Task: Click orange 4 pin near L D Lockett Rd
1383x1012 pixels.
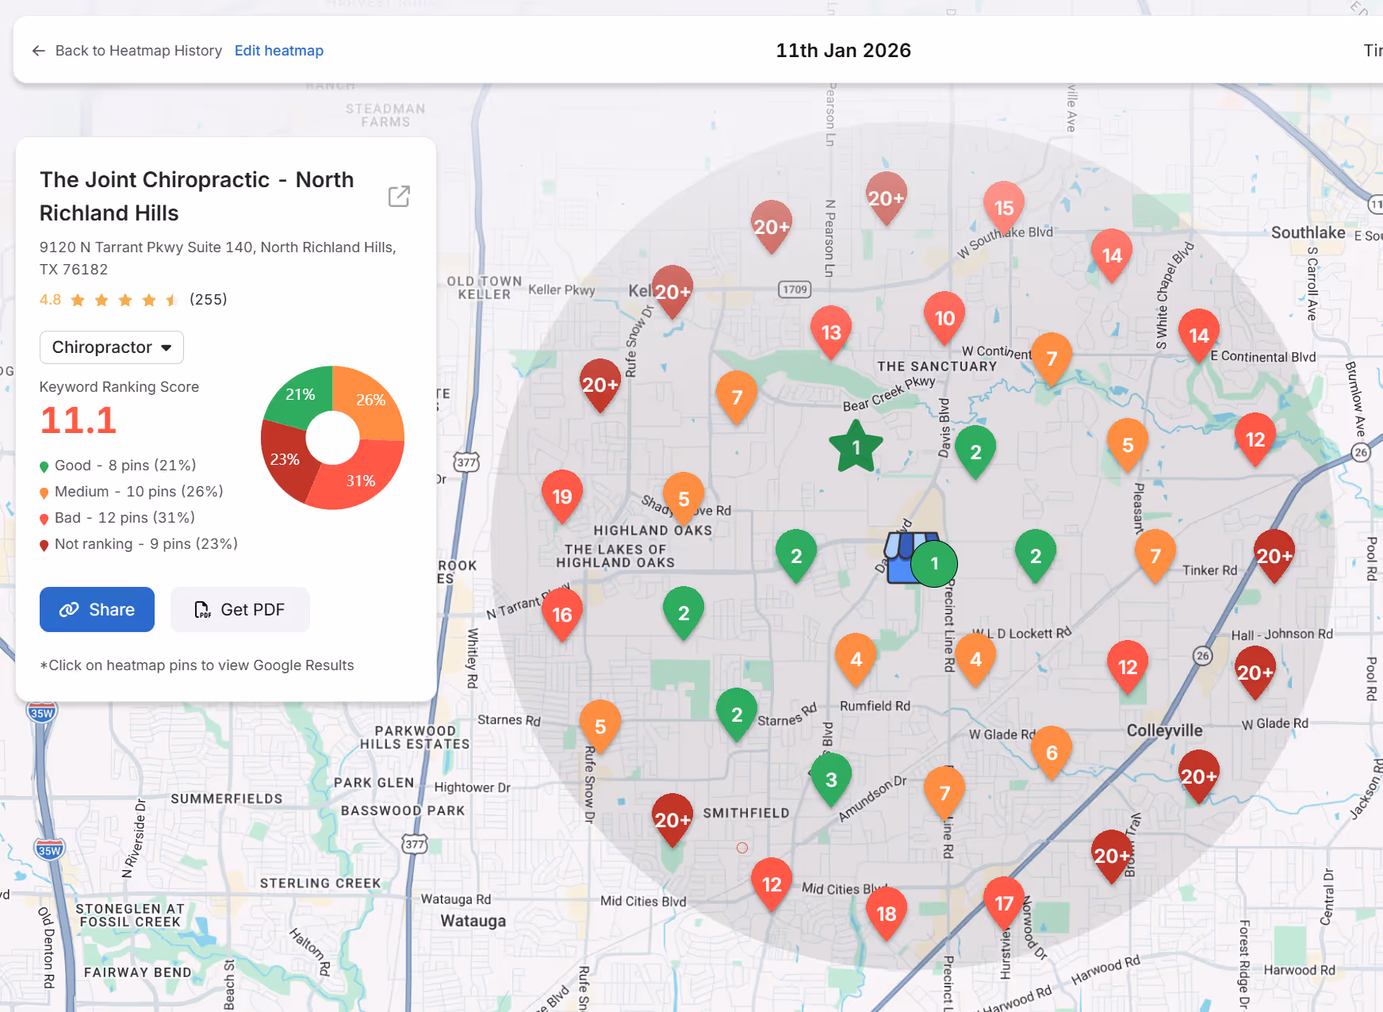Action: click(976, 659)
